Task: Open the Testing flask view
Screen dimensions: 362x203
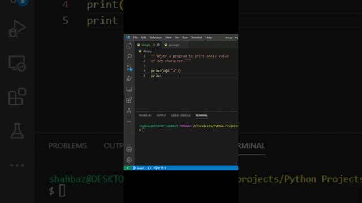Action: [129, 111]
